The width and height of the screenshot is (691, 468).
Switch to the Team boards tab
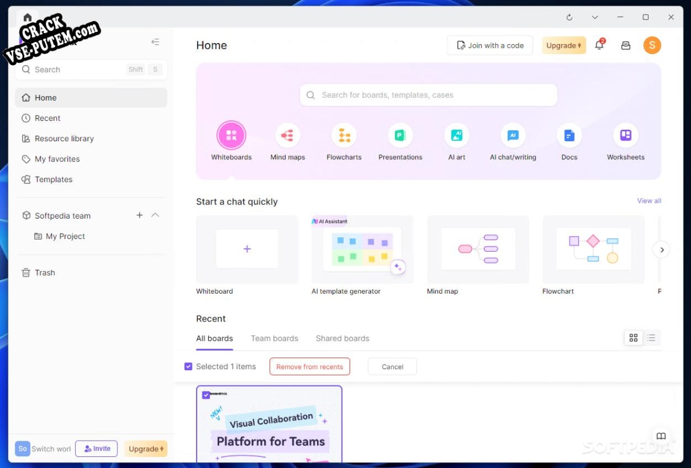274,338
